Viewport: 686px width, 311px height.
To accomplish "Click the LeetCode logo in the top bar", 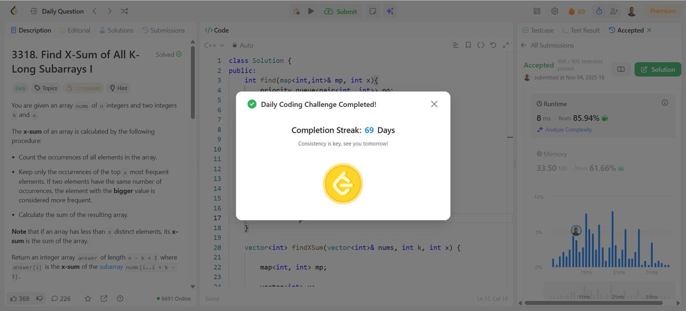I will click(14, 11).
